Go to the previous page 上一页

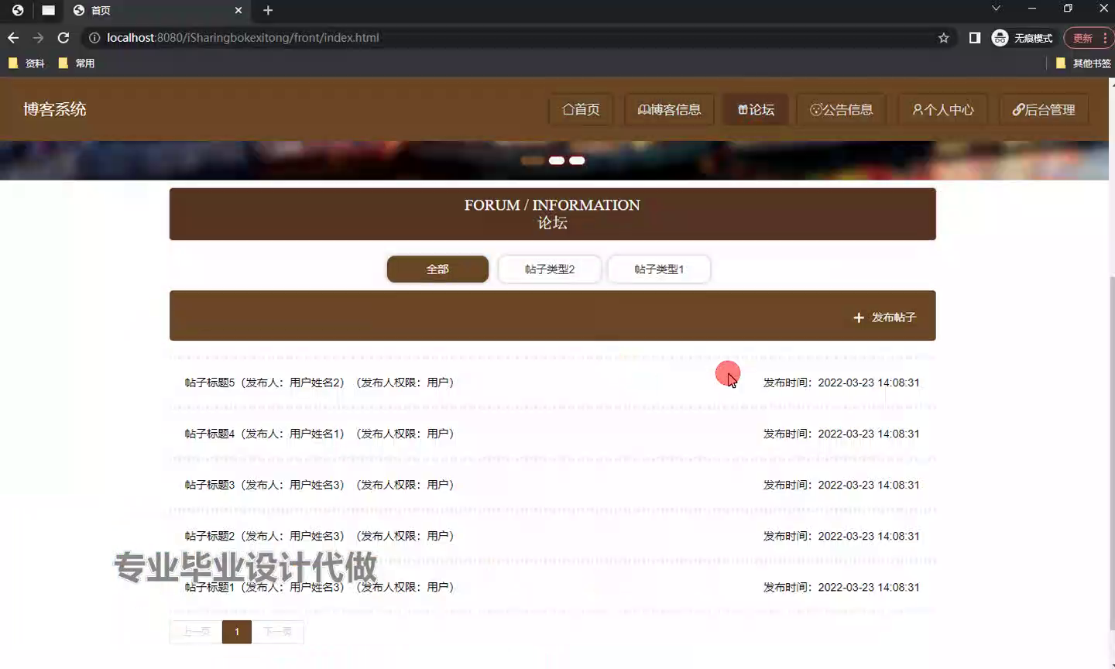click(x=196, y=632)
